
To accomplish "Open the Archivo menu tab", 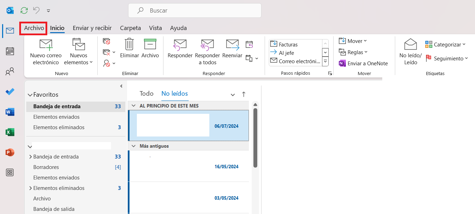I will (34, 28).
